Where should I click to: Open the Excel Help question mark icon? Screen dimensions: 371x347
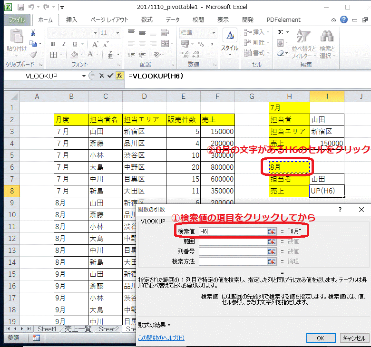pyautogui.click(x=344, y=20)
